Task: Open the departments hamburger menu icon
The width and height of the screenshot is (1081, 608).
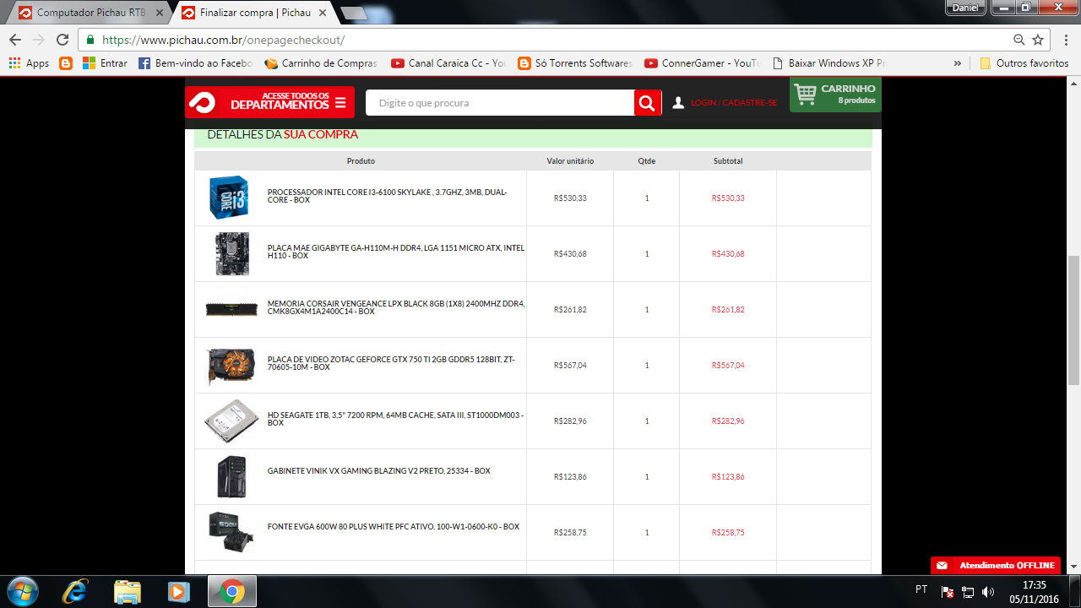Action: pyautogui.click(x=340, y=103)
